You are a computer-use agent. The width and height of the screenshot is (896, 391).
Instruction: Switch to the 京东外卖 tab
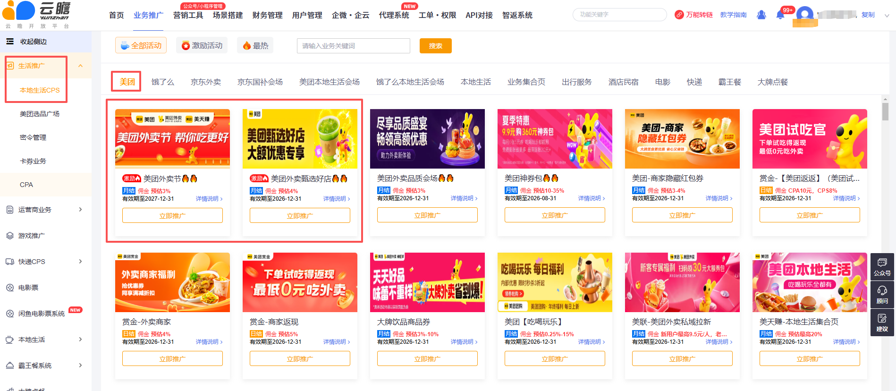(x=206, y=82)
